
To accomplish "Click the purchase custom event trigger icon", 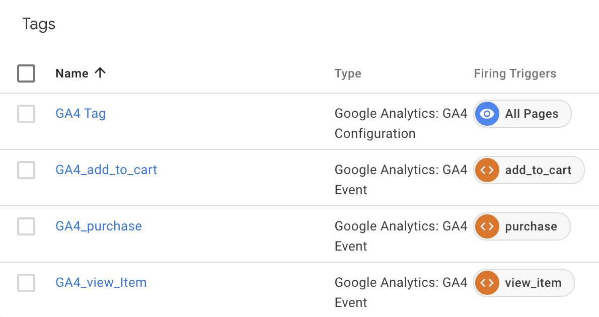I will coord(487,226).
